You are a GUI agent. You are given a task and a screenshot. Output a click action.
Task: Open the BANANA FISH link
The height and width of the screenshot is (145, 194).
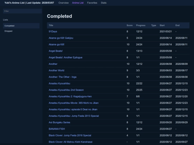point(57,129)
